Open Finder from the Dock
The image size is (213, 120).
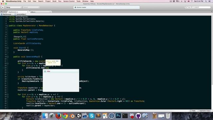[45, 116]
